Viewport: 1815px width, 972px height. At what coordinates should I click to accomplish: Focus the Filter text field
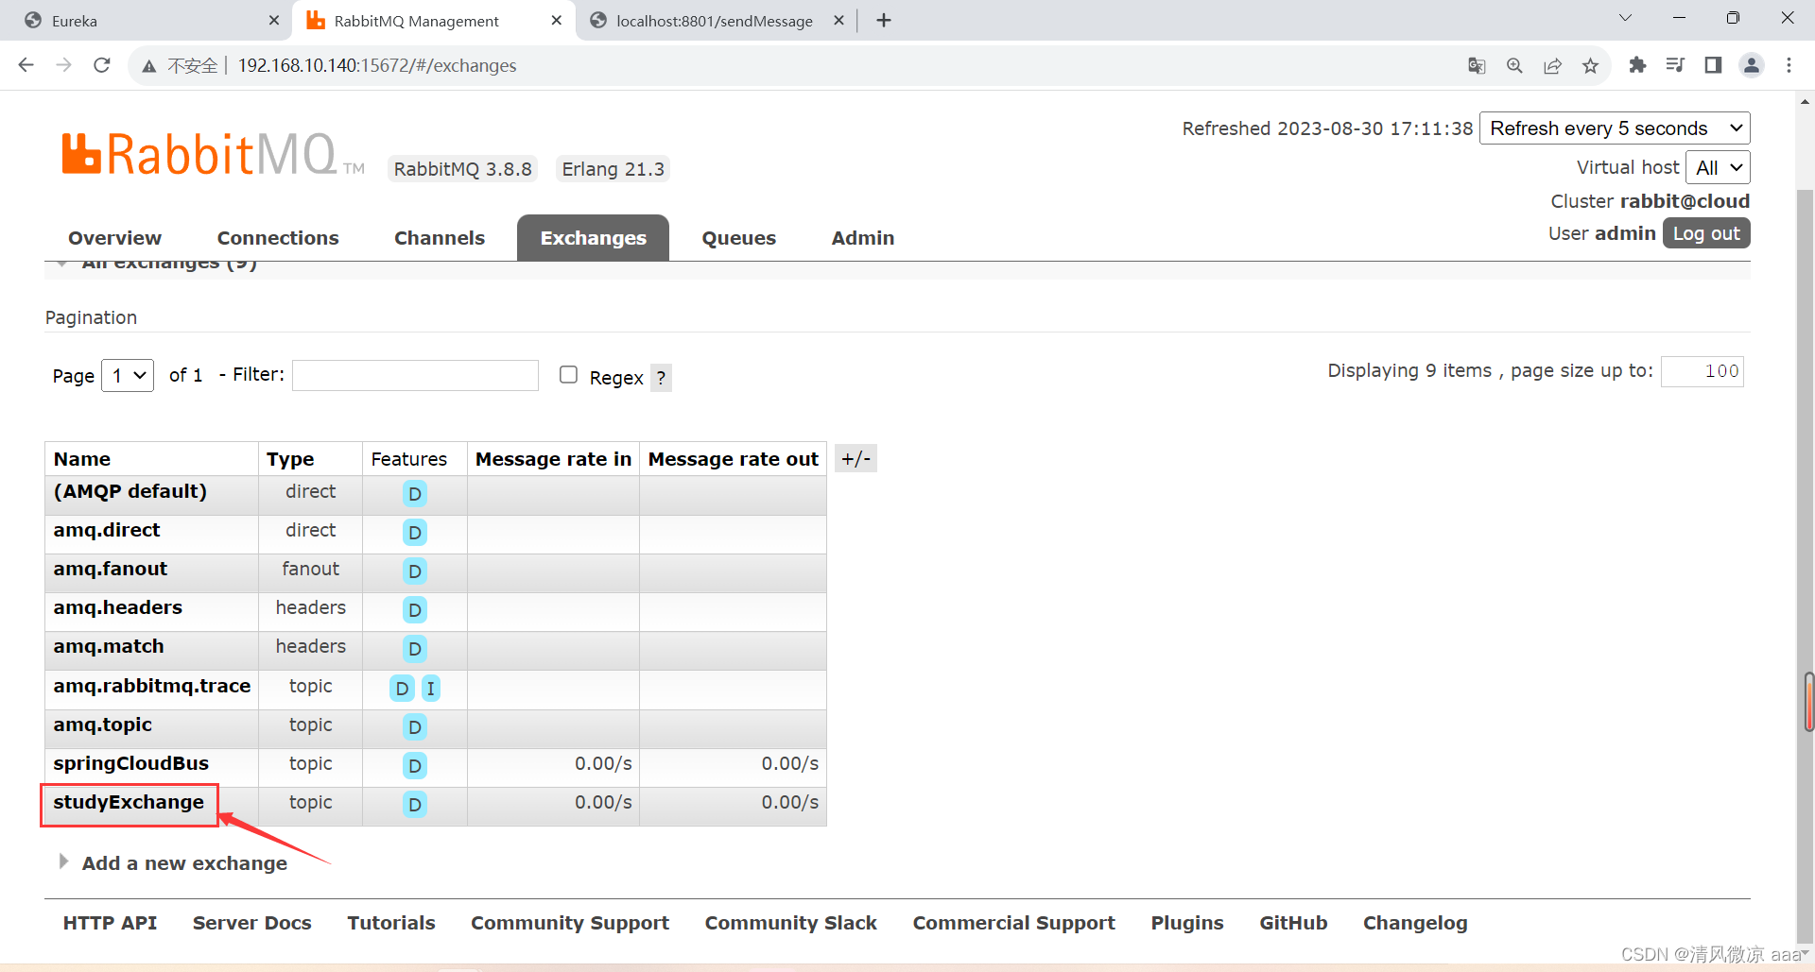(416, 375)
